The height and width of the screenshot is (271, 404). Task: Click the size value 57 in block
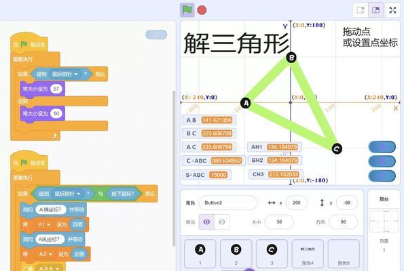56,89
